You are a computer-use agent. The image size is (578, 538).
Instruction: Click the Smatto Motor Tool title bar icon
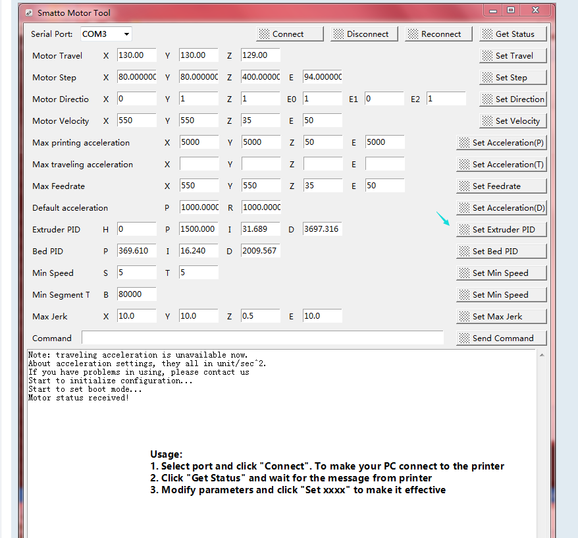[x=28, y=13]
